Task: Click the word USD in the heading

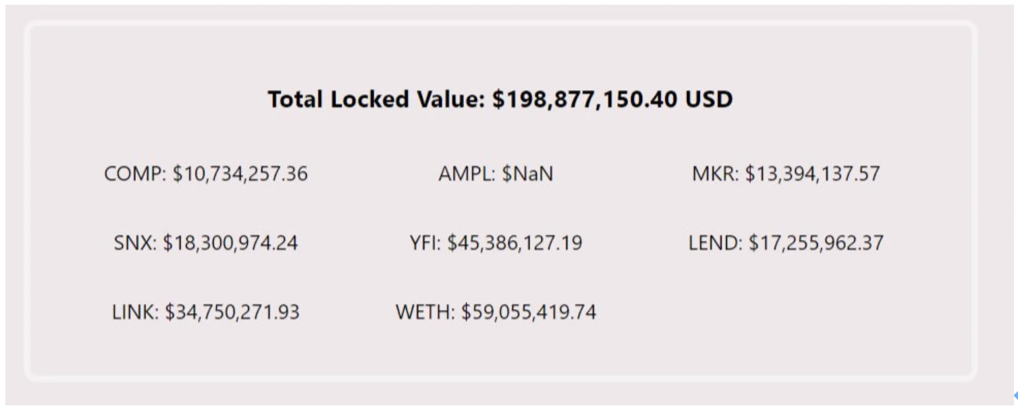Action: click(709, 99)
